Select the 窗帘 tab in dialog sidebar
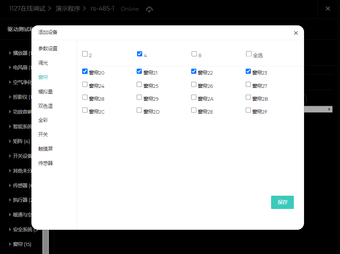The image size is (340, 254). (43, 77)
